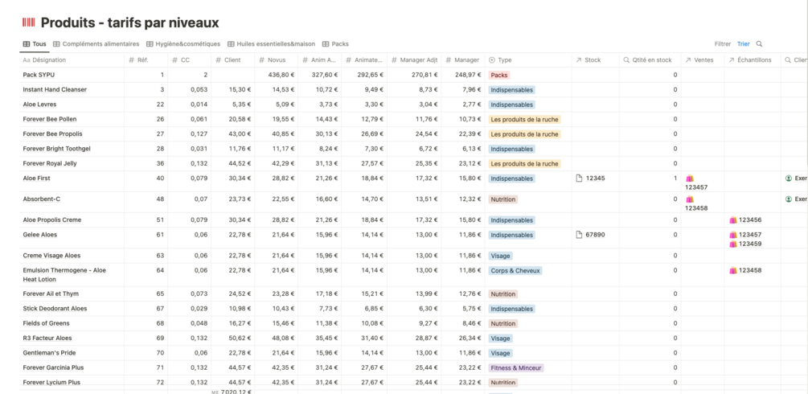Click the hash icon in the Réf. header
The image size is (808, 394).
coord(132,60)
